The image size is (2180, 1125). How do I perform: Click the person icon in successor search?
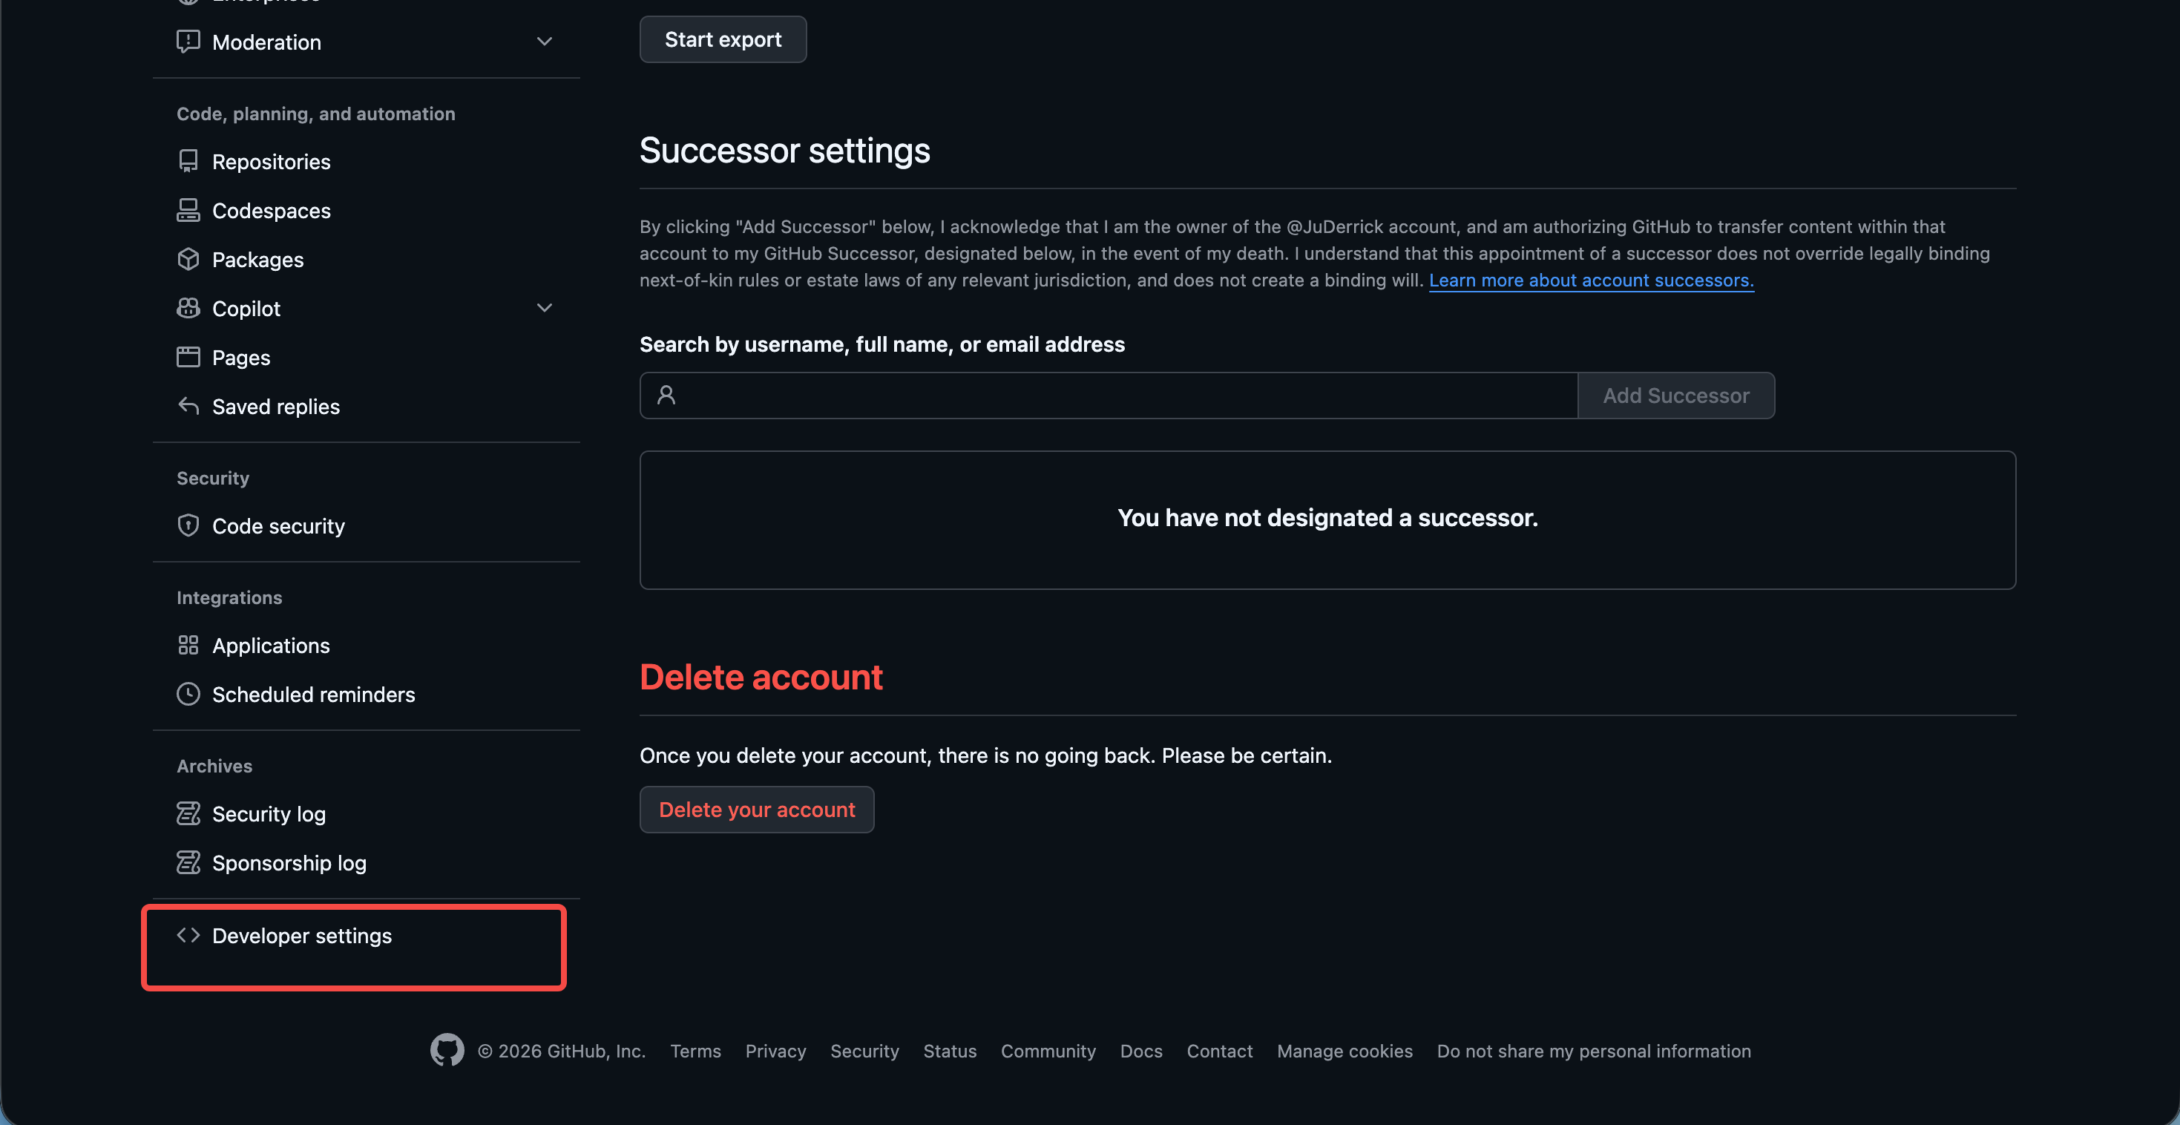click(x=666, y=396)
